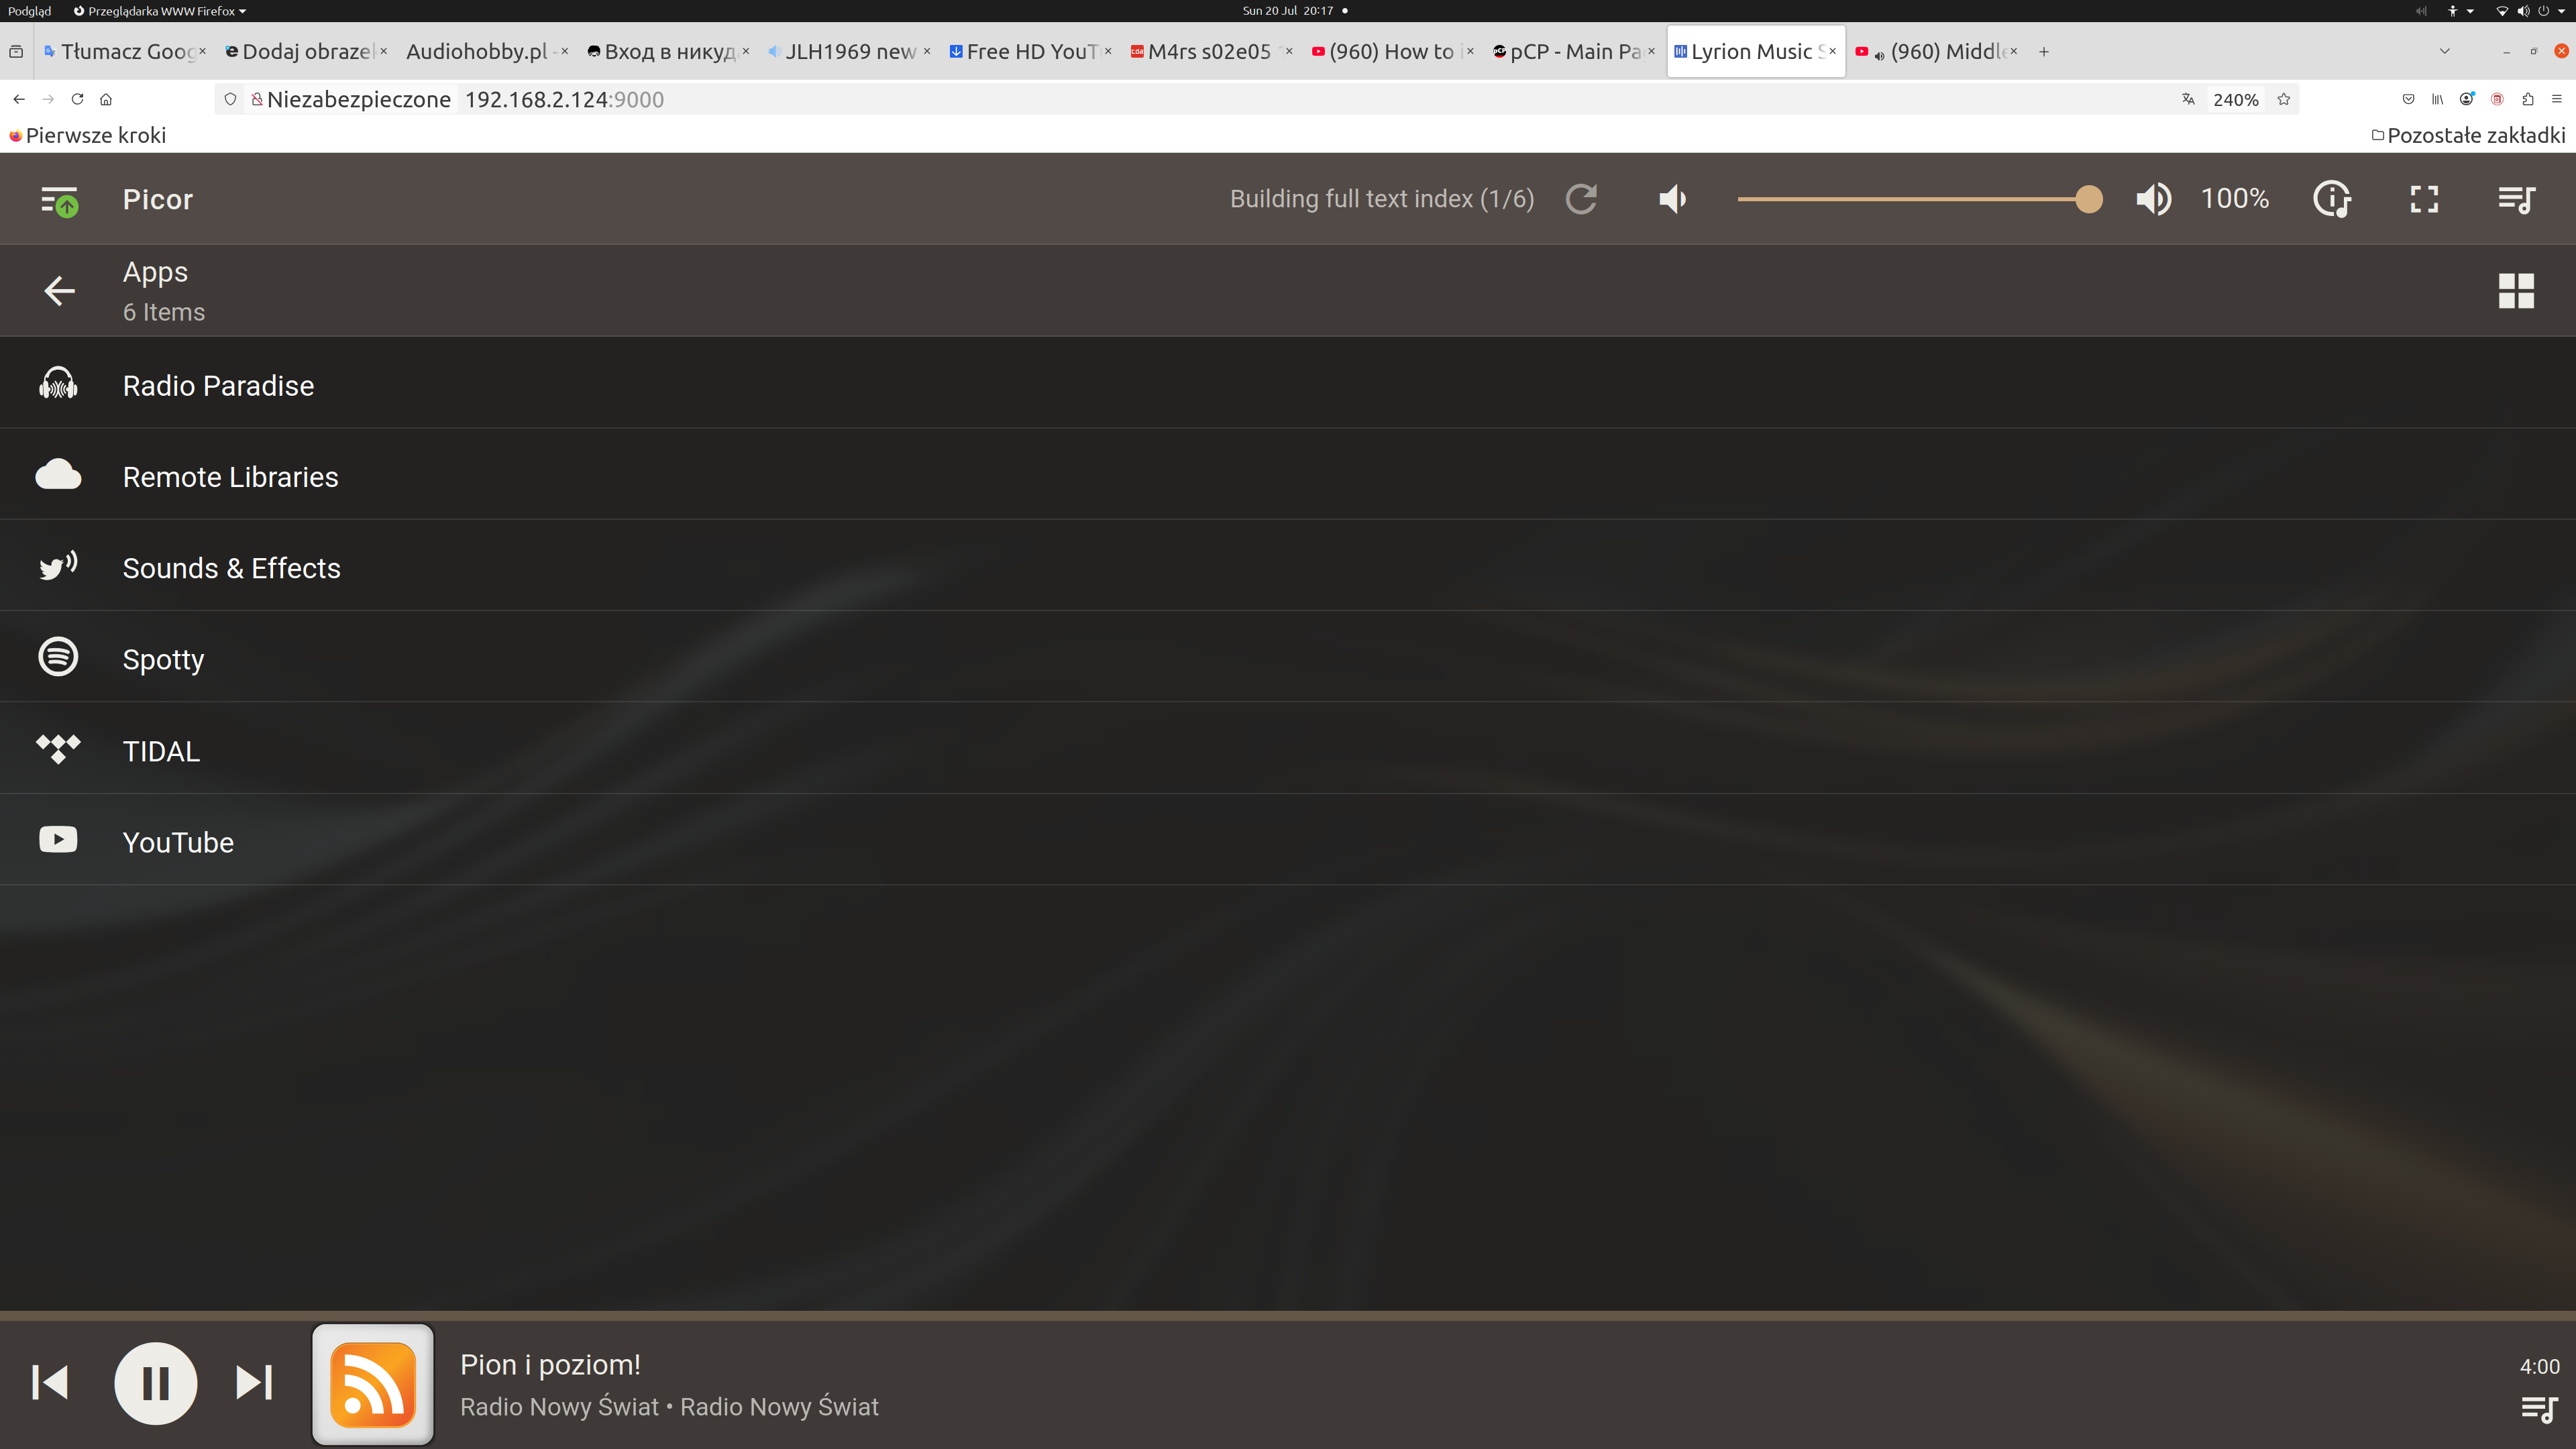Switch Apps list to grid view
Viewport: 2576px width, 1449px height.
pos(2516,291)
